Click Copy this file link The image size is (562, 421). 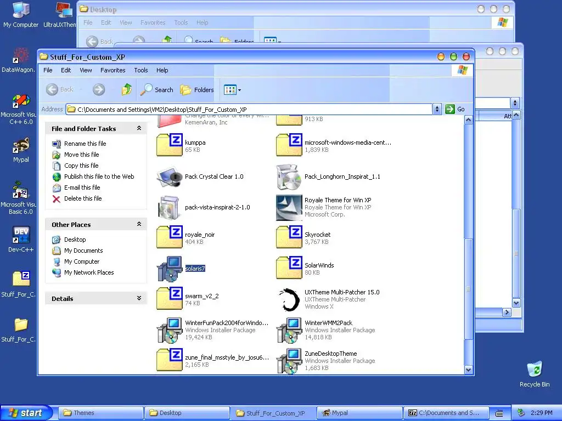click(x=81, y=166)
